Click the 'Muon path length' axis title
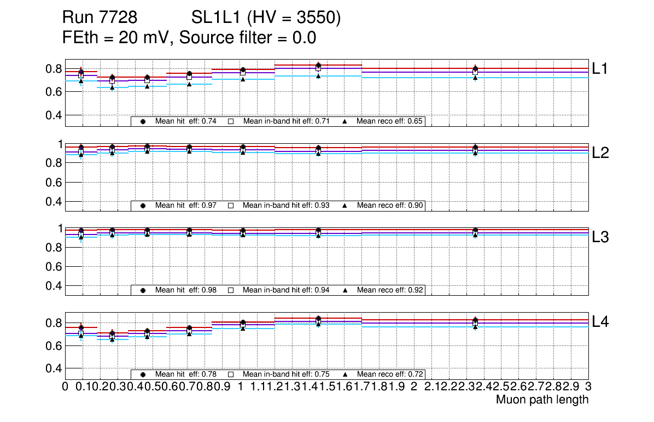This screenshot has width=654, height=422. pos(542,400)
